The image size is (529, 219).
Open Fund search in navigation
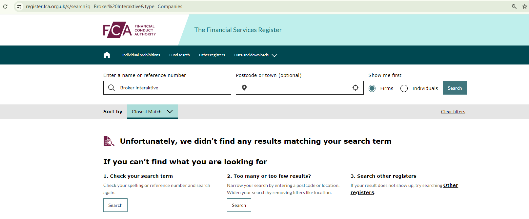[179, 55]
